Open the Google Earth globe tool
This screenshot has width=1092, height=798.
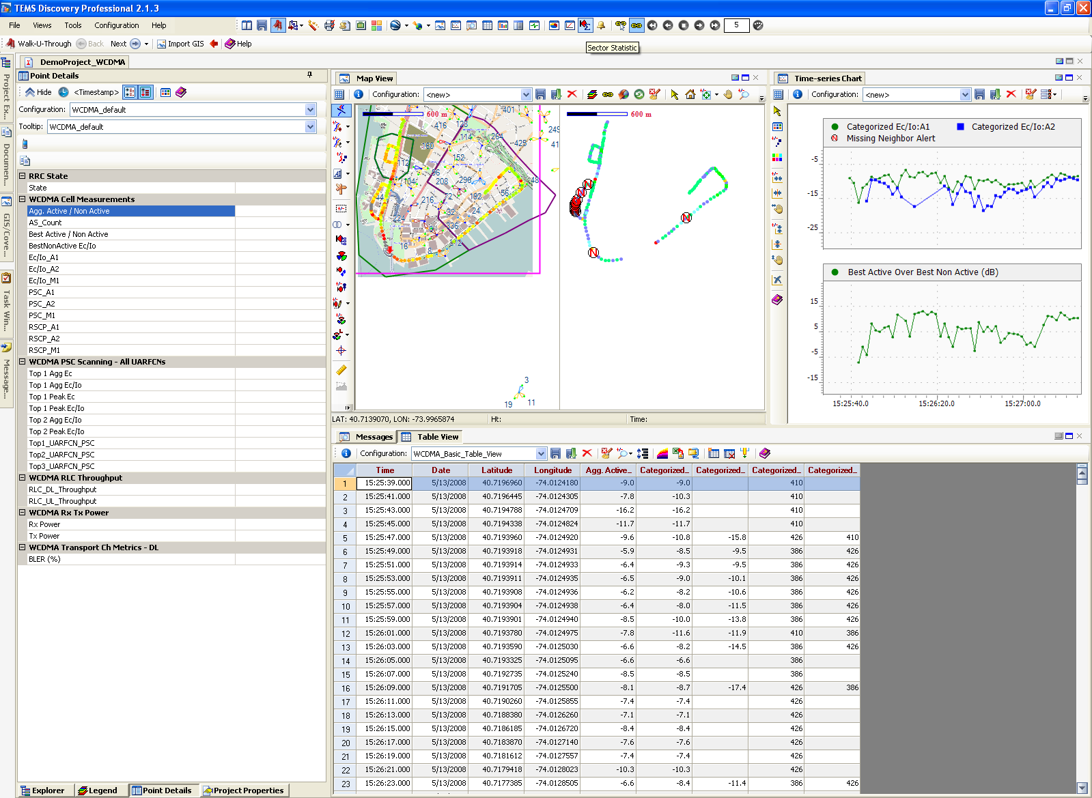tap(395, 25)
